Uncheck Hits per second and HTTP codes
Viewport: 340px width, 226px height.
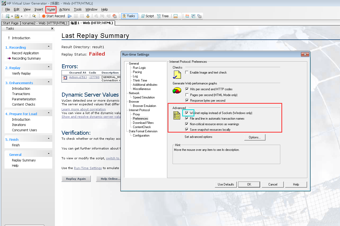pos(187,89)
